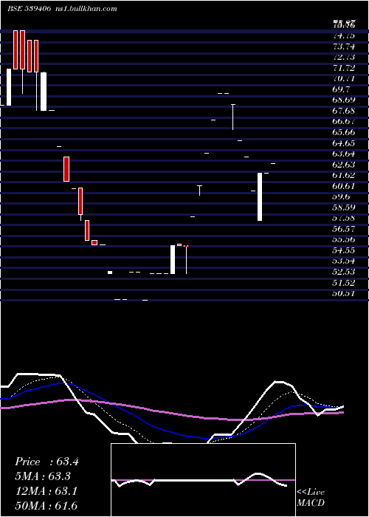Screen dimensions: 369x517
Task: Click the 50MA : 61.6 readout
Action: 46,506
